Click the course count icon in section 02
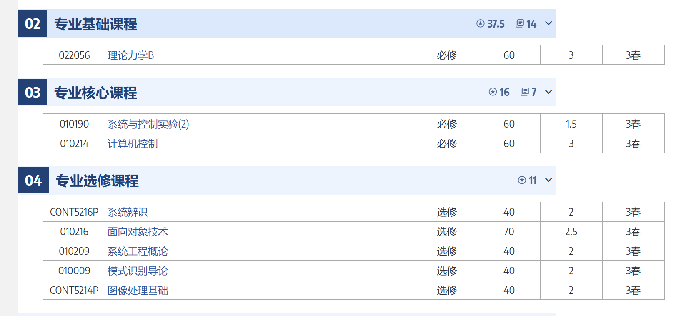The image size is (676, 316). point(520,23)
